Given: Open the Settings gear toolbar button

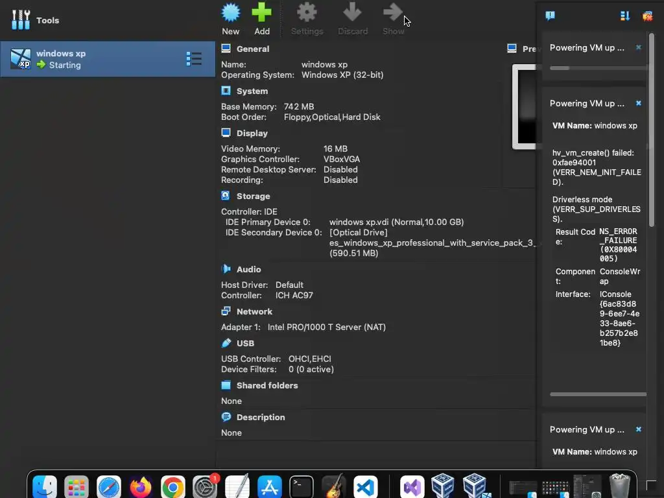Looking at the screenshot, I should 307,13.
